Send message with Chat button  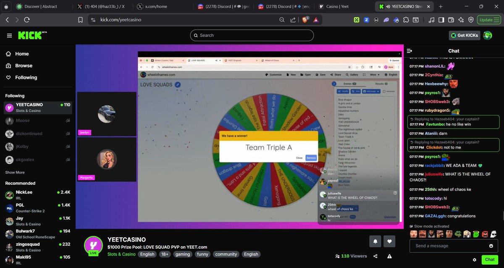(x=490, y=260)
